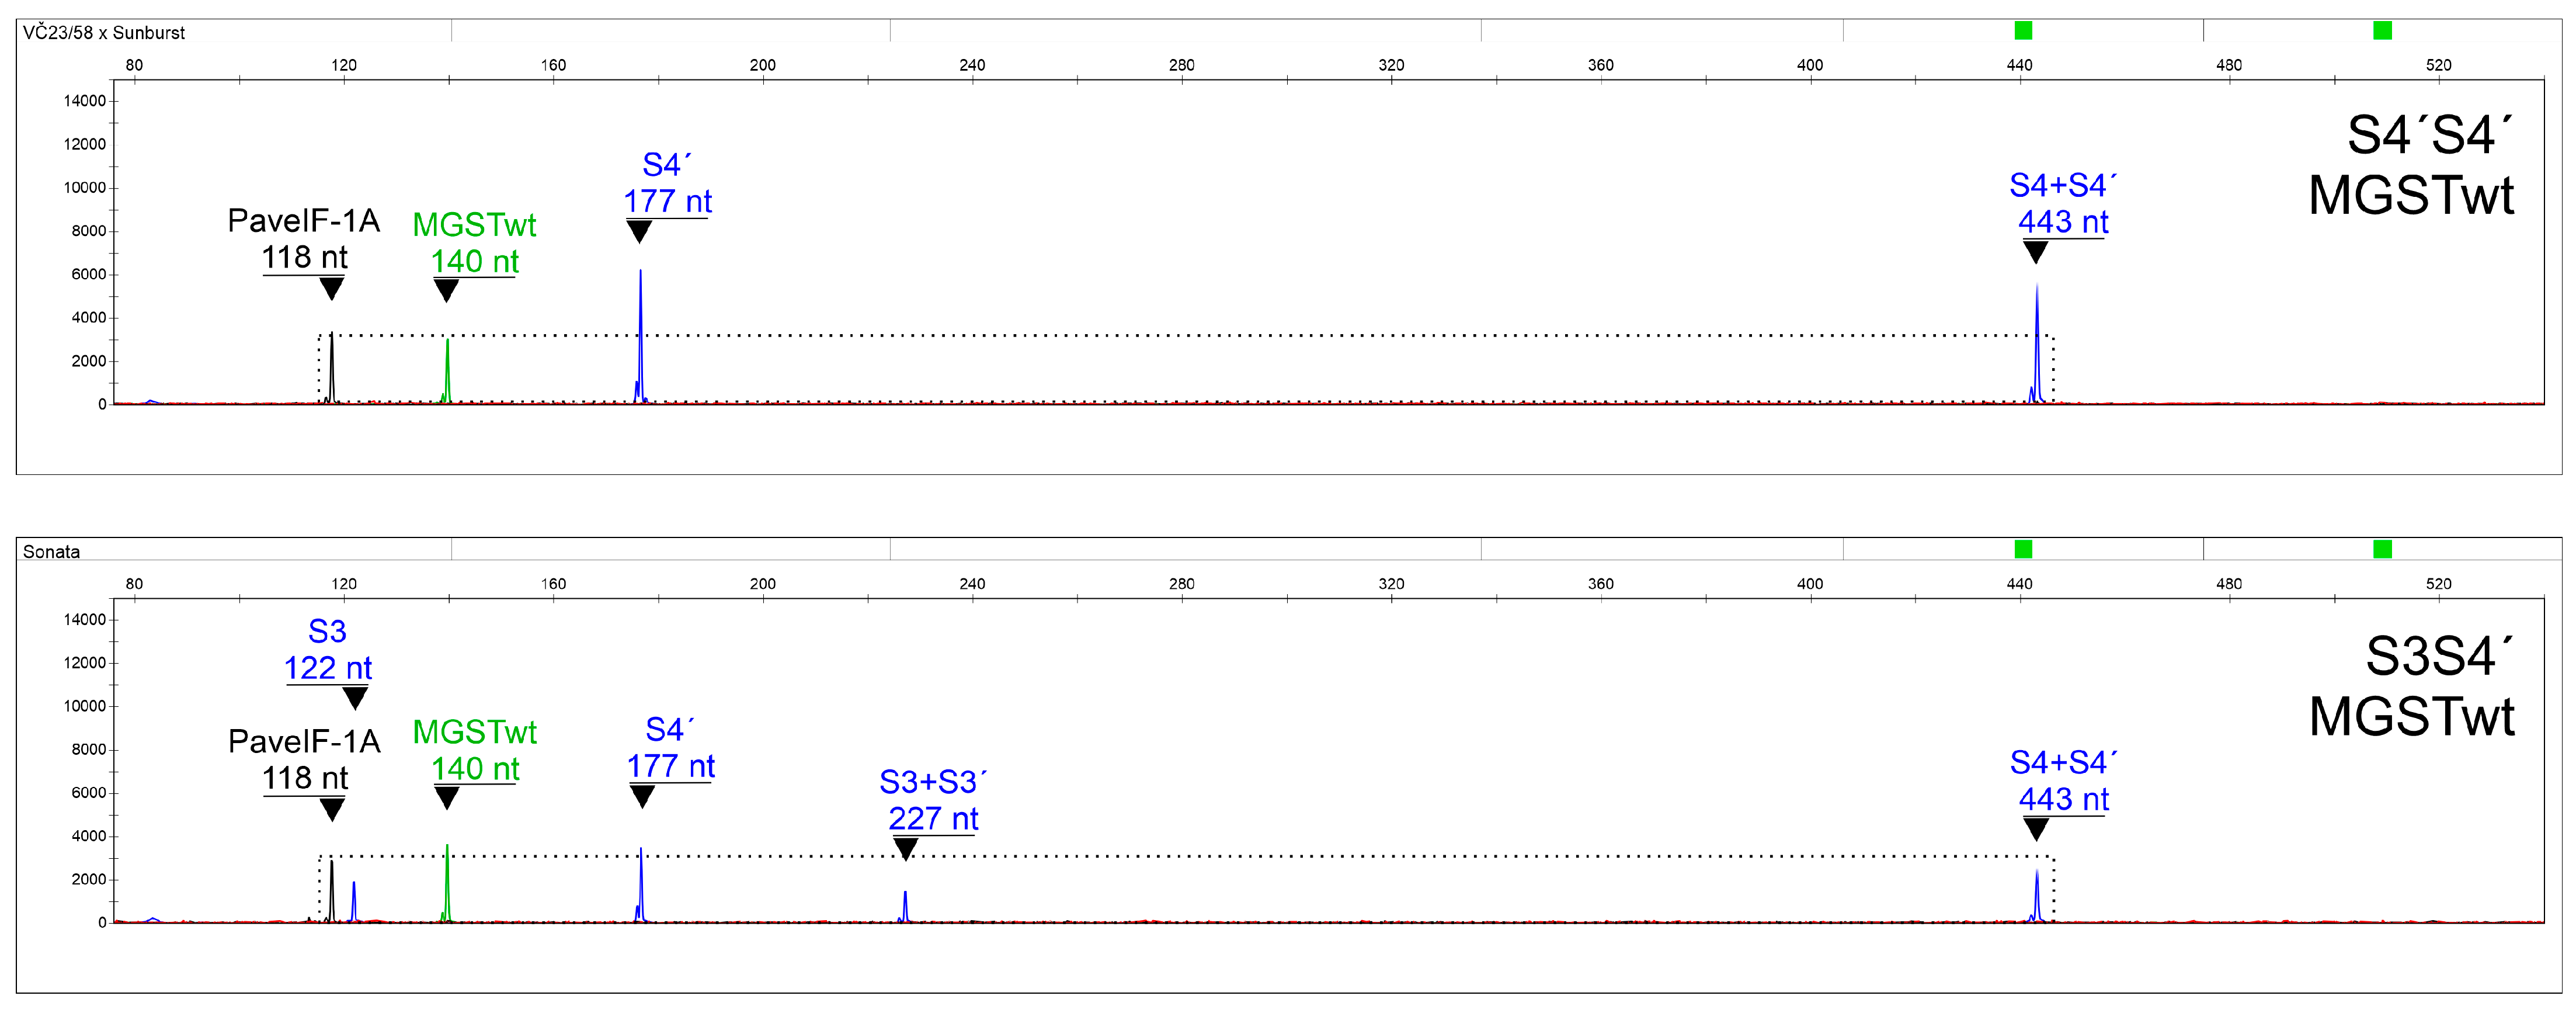Select the VČ23/58 x Sunburst sample title

[104, 33]
